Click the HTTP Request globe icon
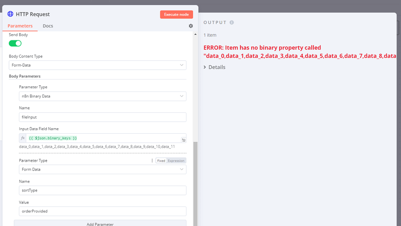The image size is (401, 226). [x=9, y=14]
